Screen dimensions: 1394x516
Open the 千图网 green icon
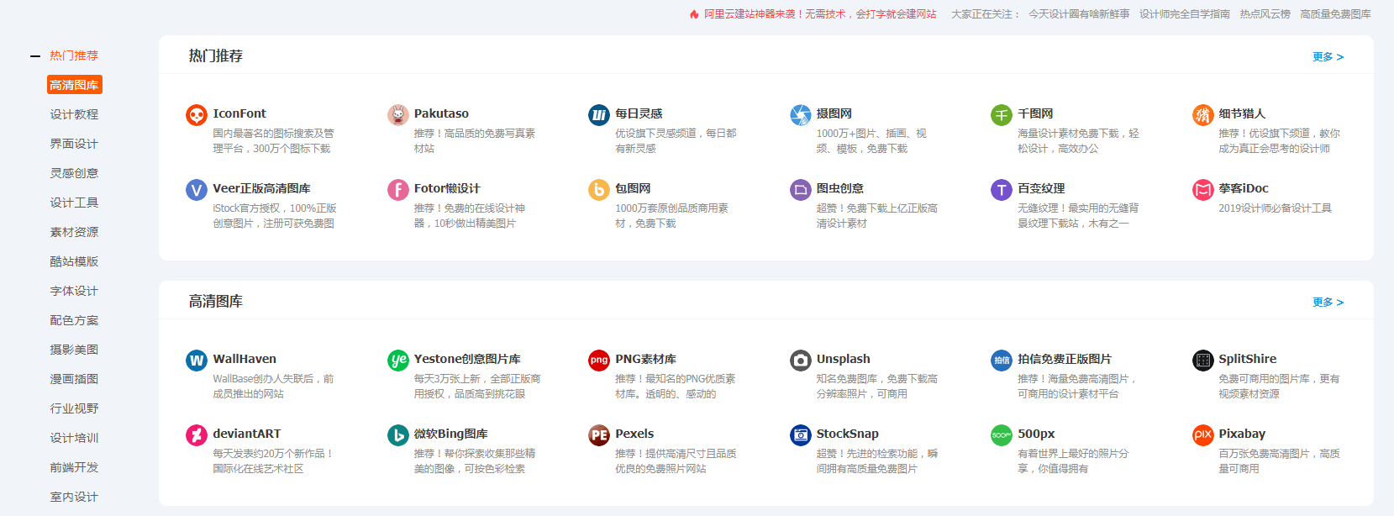point(1002,115)
